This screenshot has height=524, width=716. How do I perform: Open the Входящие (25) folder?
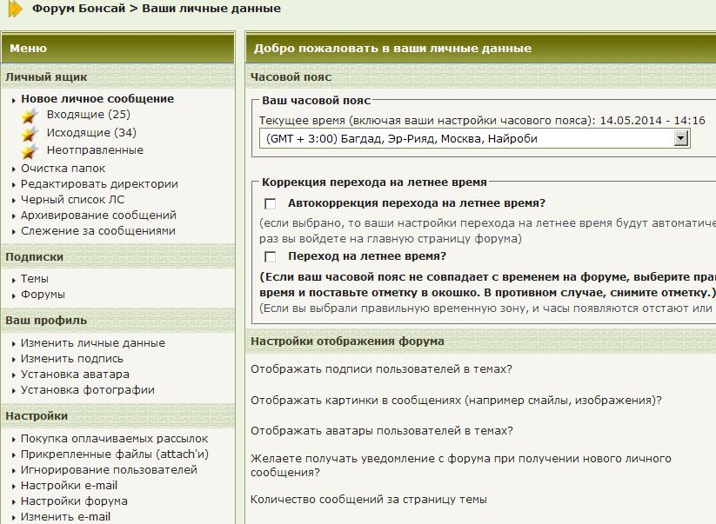(x=89, y=115)
